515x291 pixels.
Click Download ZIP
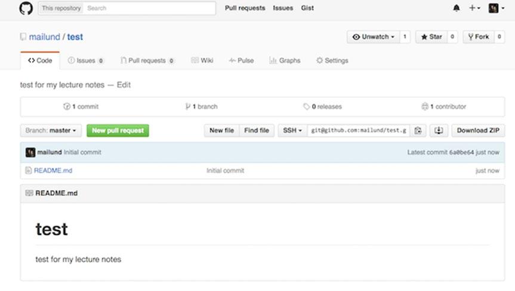(478, 130)
